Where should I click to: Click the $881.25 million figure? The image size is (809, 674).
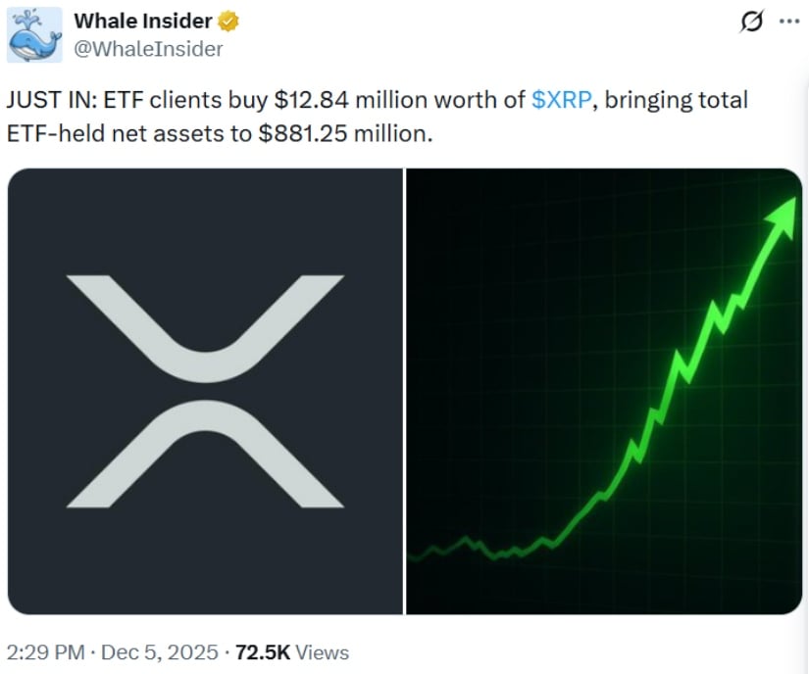coord(344,134)
